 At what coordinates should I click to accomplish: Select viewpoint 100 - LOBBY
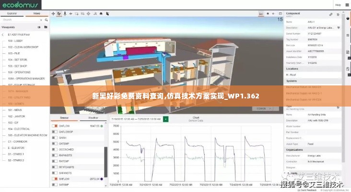click(x=15, y=41)
